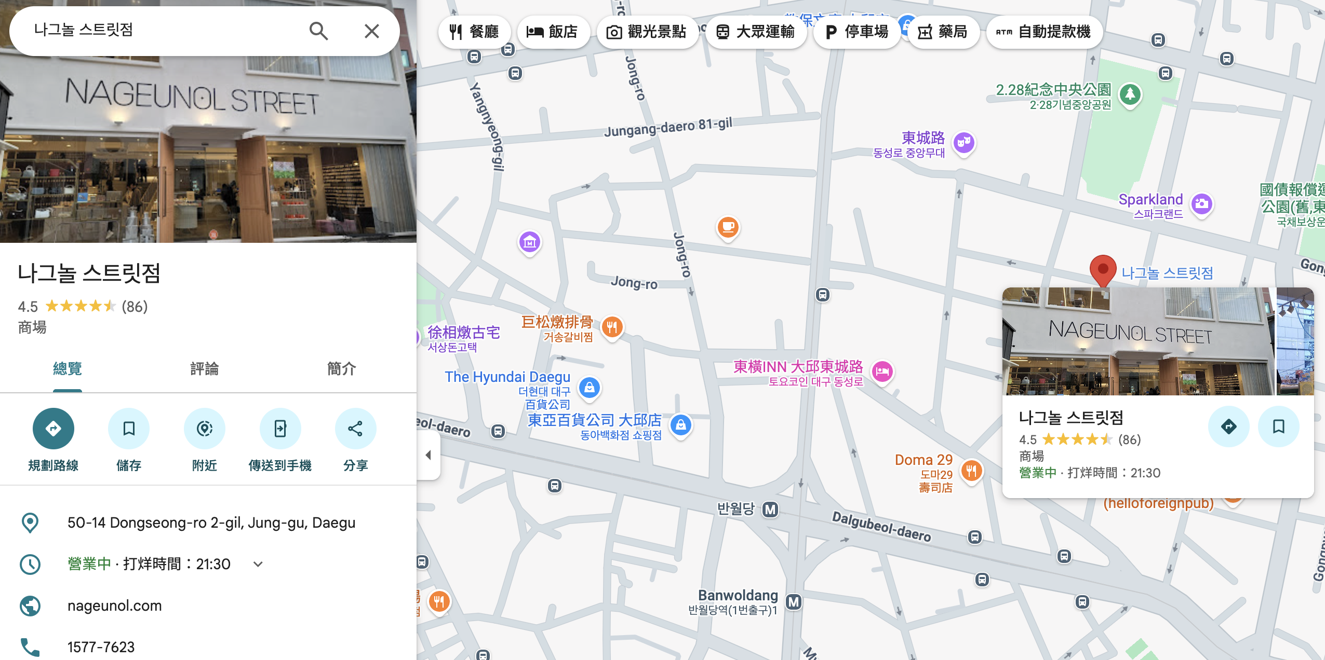The height and width of the screenshot is (660, 1325).
Task: Expand opening hours with the chevron
Action: pyautogui.click(x=258, y=564)
